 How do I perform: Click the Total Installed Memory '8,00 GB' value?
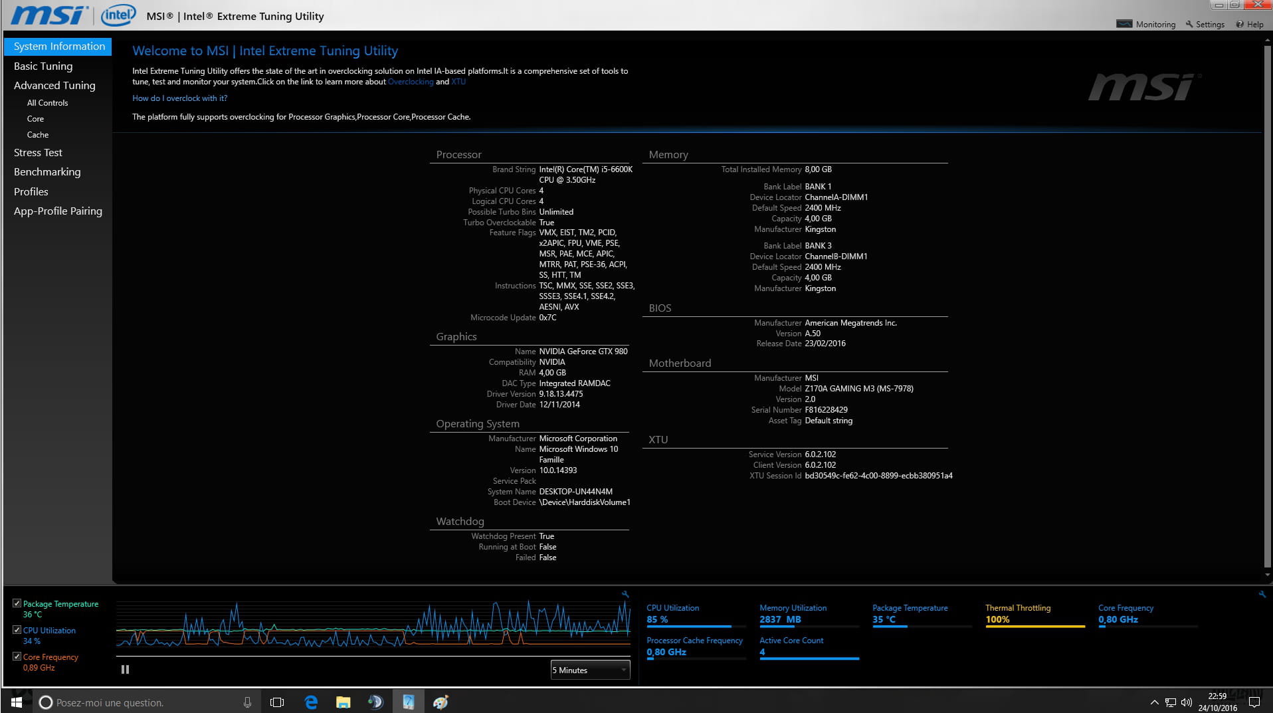[818, 169]
